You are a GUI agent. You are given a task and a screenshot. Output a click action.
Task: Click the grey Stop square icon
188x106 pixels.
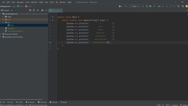pyautogui.click(x=154, y=6)
